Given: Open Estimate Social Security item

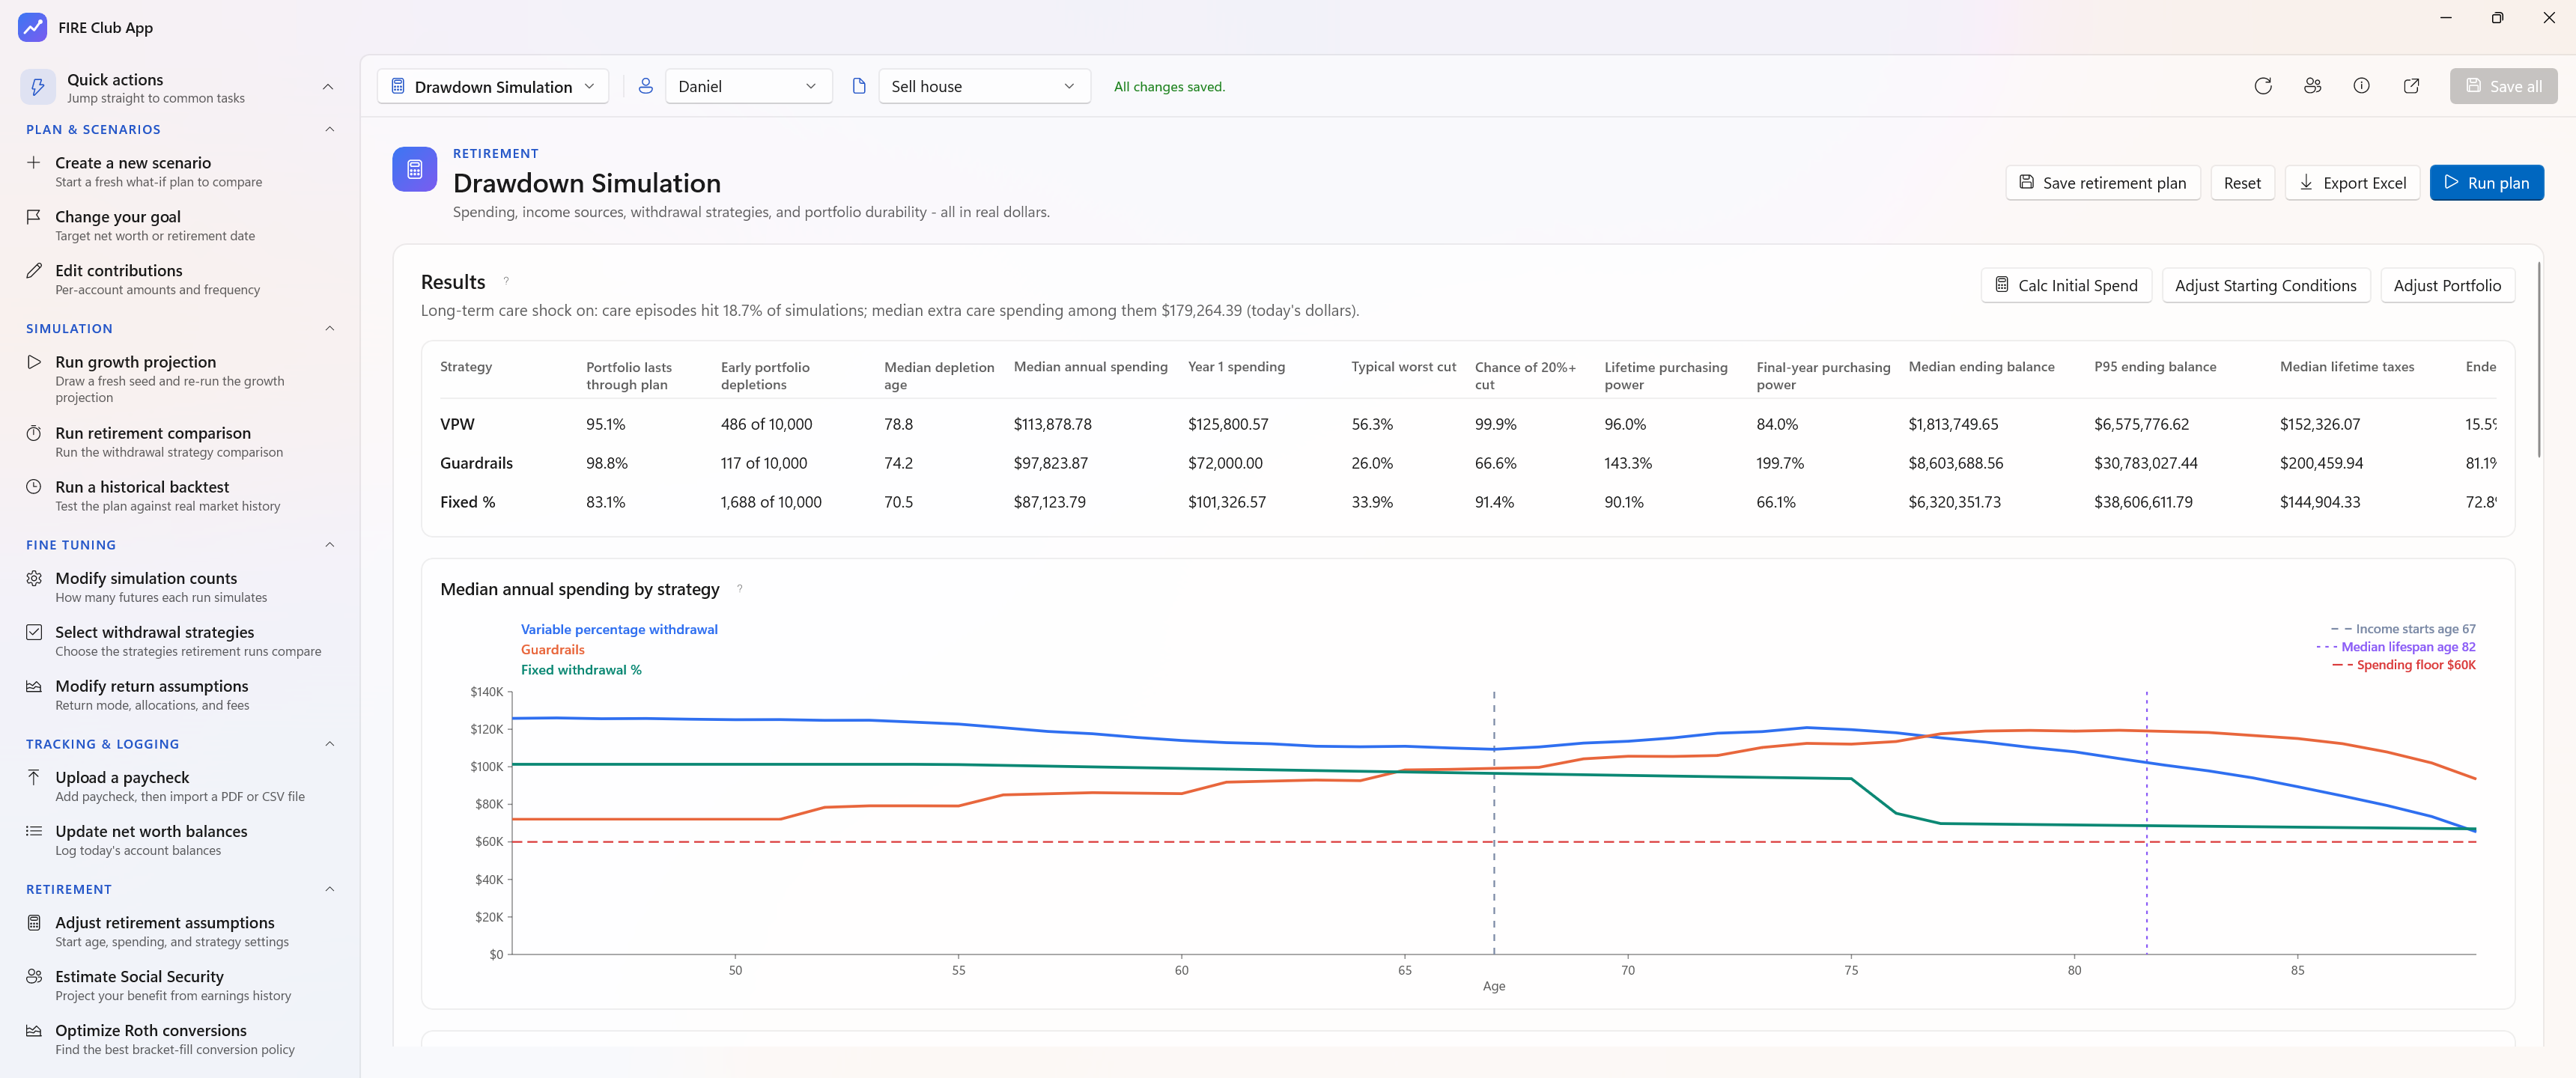Looking at the screenshot, I should tap(180, 984).
